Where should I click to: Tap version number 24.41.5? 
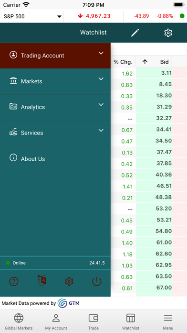pyautogui.click(x=97, y=263)
